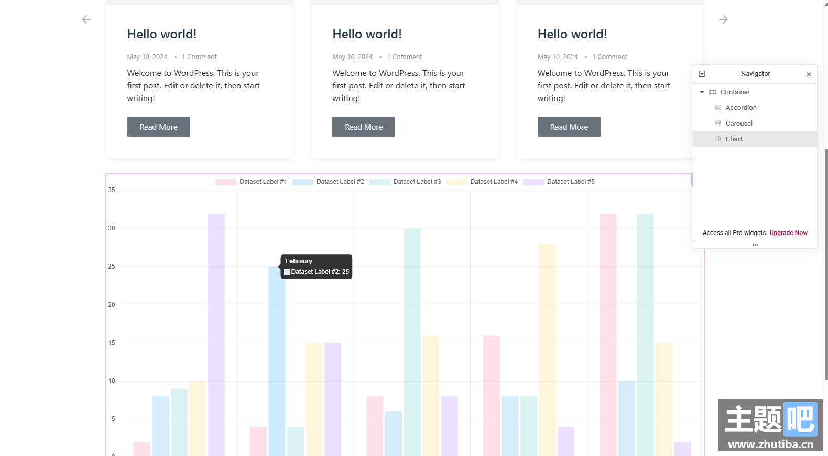828x456 pixels.
Task: Click the Accordion widget icon in Navigator
Action: (x=718, y=107)
